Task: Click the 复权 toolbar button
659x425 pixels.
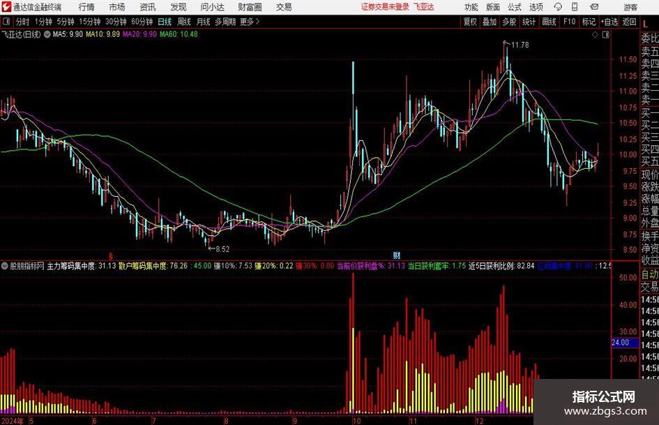Action: (x=470, y=22)
